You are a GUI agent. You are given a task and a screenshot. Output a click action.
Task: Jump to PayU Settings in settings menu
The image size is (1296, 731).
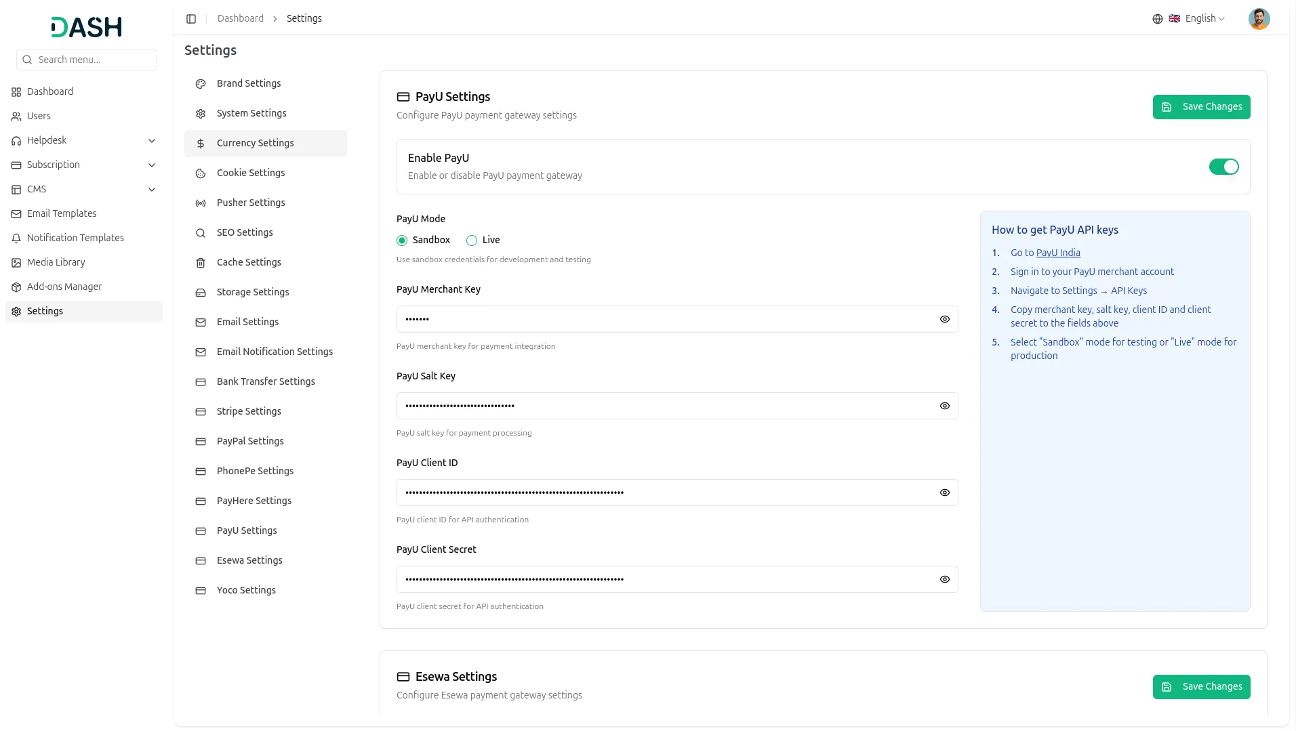click(x=266, y=531)
